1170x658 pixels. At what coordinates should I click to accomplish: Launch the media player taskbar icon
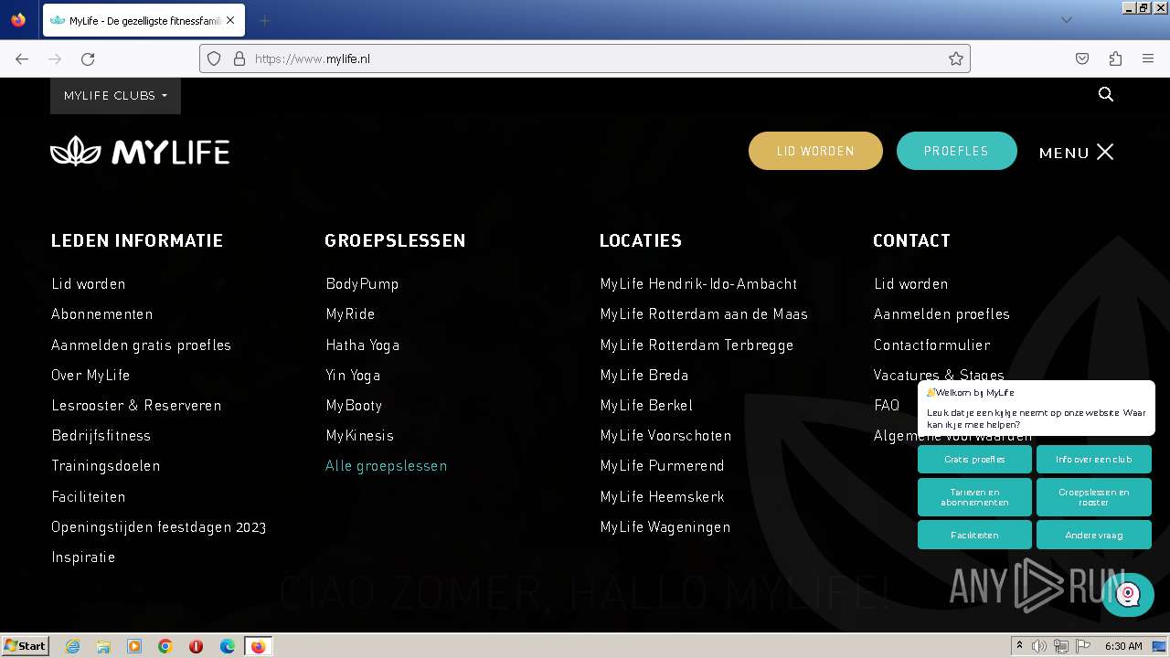(134, 646)
